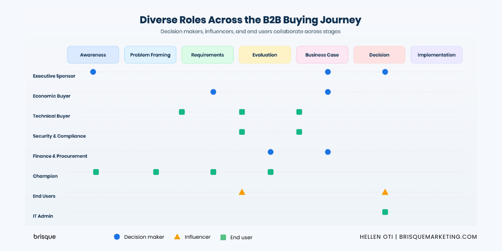The height and width of the screenshot is (251, 502).
Task: Click Champion's green square under Problem Framing
Action: tap(156, 172)
